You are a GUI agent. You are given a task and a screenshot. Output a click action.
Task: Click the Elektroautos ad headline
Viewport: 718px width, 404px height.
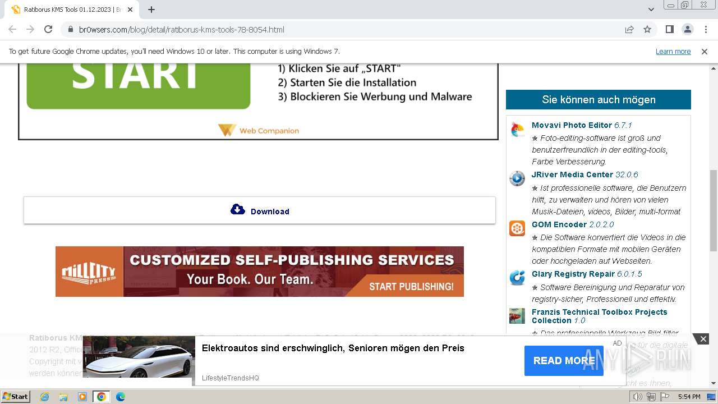point(333,348)
